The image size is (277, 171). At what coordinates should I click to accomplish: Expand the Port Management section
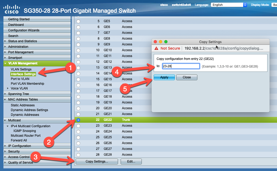pos(5,52)
